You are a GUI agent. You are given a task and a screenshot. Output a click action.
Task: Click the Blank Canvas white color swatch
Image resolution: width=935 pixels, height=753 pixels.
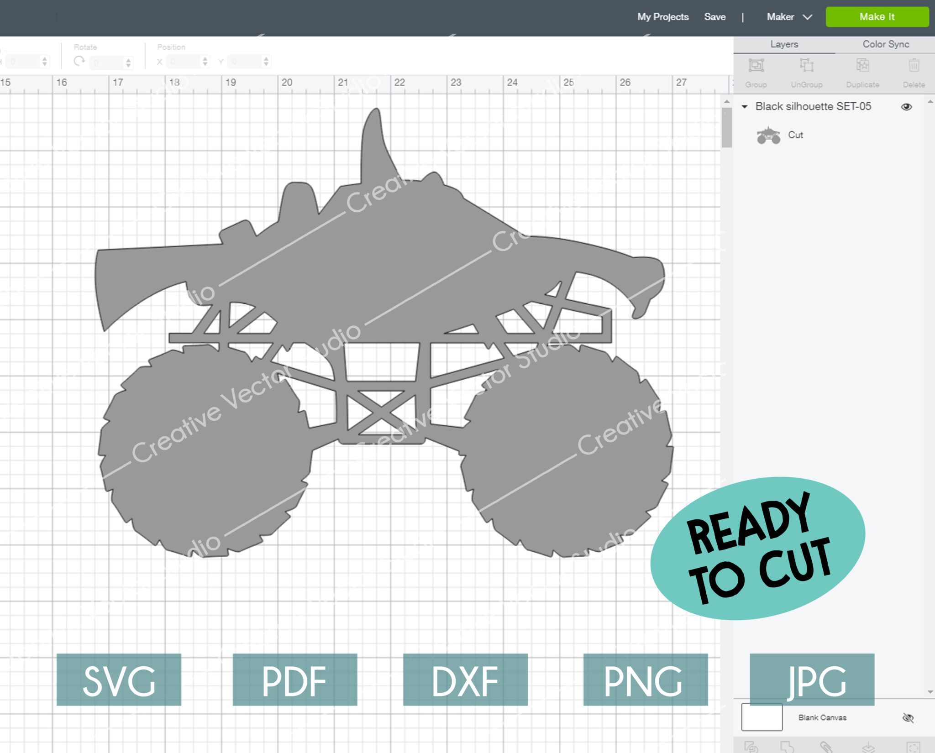pyautogui.click(x=762, y=717)
